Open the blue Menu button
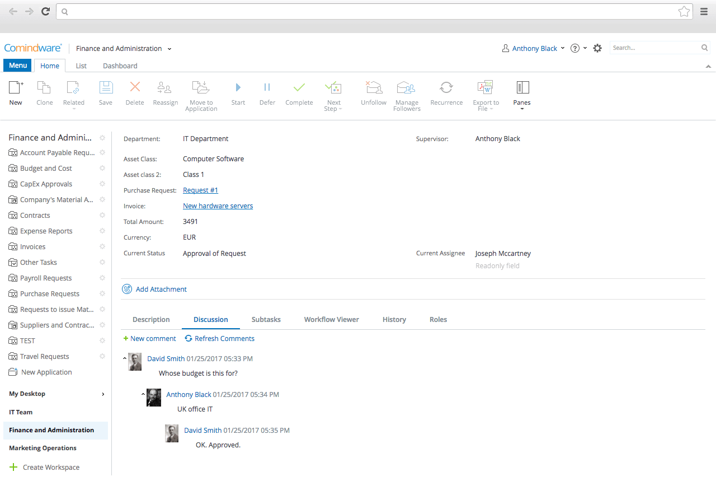The height and width of the screenshot is (481, 716). pyautogui.click(x=17, y=66)
